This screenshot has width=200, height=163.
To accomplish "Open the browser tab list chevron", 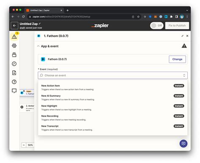I will point(187,11).
